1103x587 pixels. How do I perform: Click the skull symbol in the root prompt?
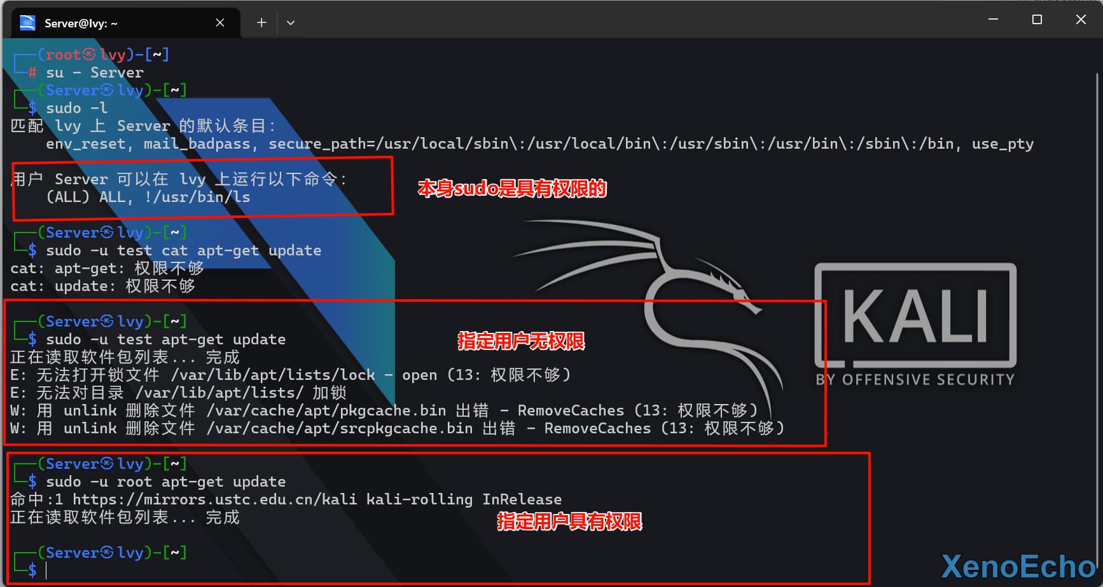(x=89, y=55)
